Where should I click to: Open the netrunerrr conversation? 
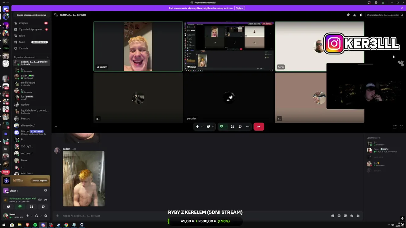[31, 153]
